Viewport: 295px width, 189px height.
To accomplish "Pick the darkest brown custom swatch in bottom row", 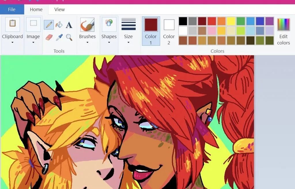I will tap(250, 40).
